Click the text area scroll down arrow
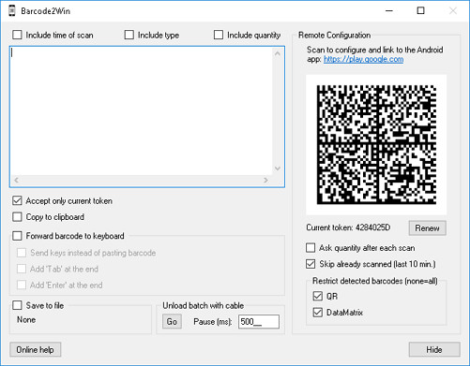The height and width of the screenshot is (366, 470). (x=278, y=168)
